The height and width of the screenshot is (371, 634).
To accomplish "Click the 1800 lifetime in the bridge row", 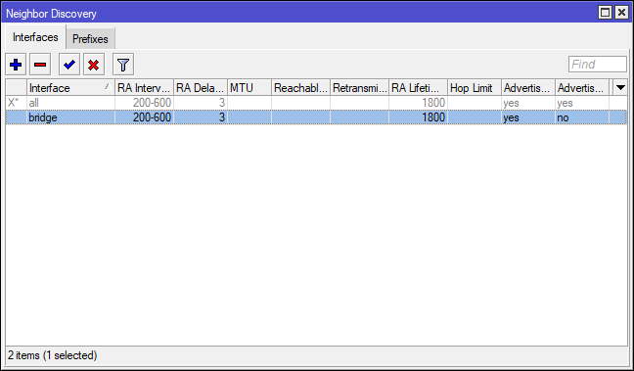I will pos(433,117).
